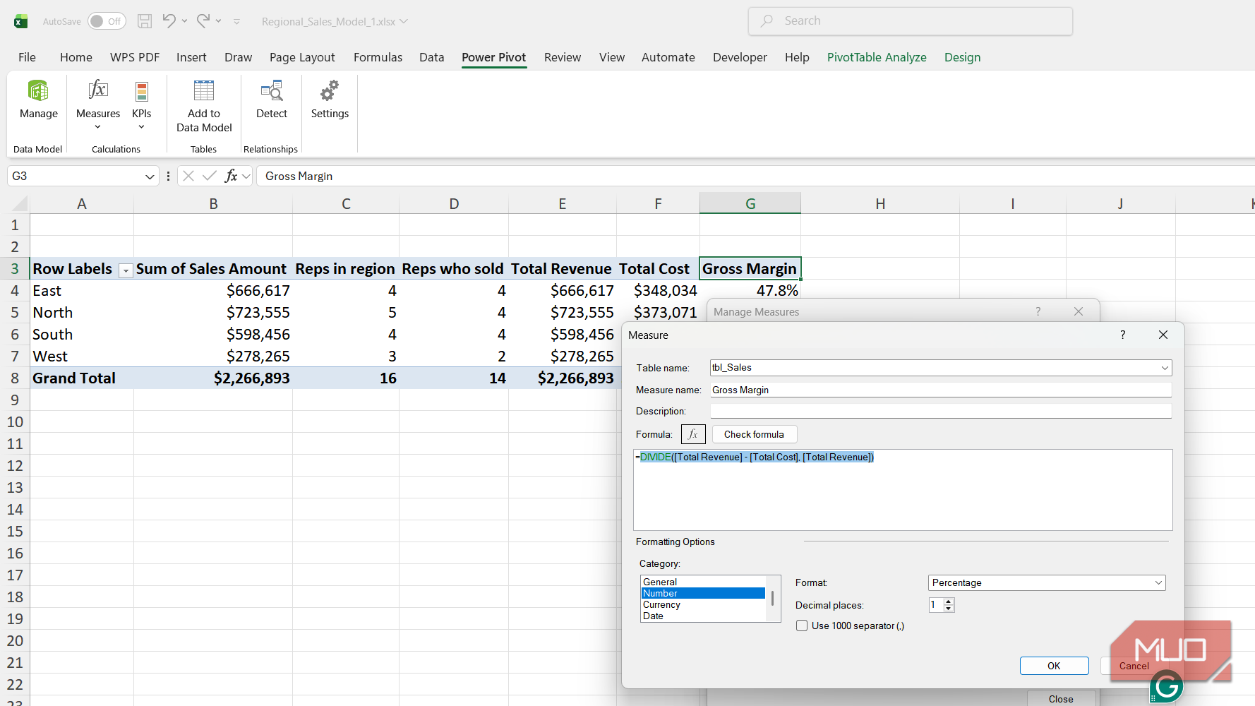Select the Number category
Image resolution: width=1255 pixels, height=706 pixels.
coord(702,593)
